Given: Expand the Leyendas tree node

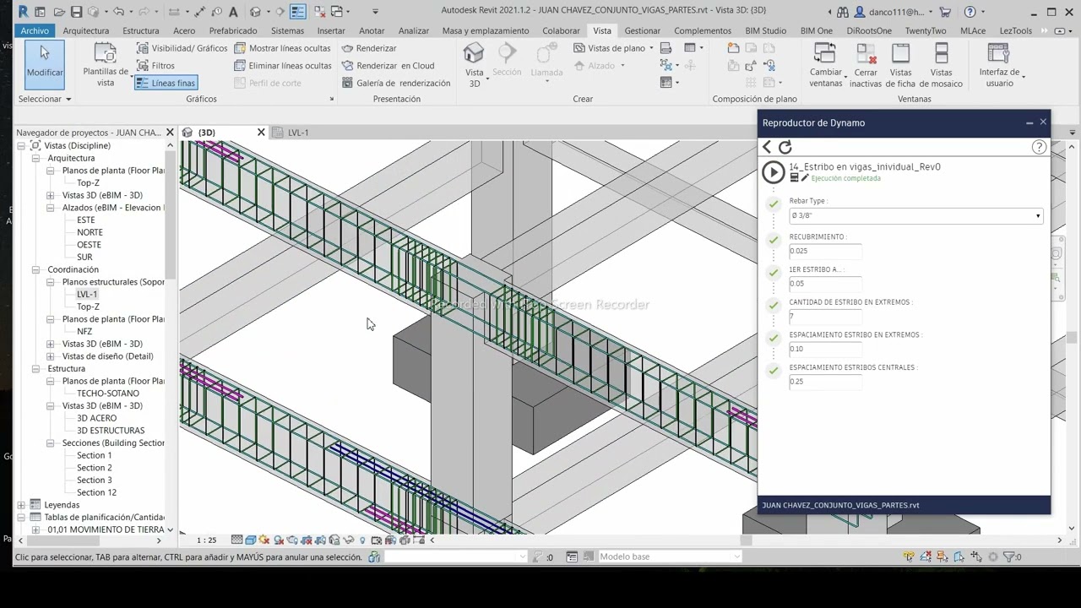Looking at the screenshot, I should pos(21,505).
